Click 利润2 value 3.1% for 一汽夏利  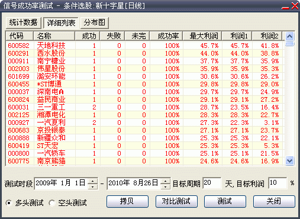click(272, 123)
